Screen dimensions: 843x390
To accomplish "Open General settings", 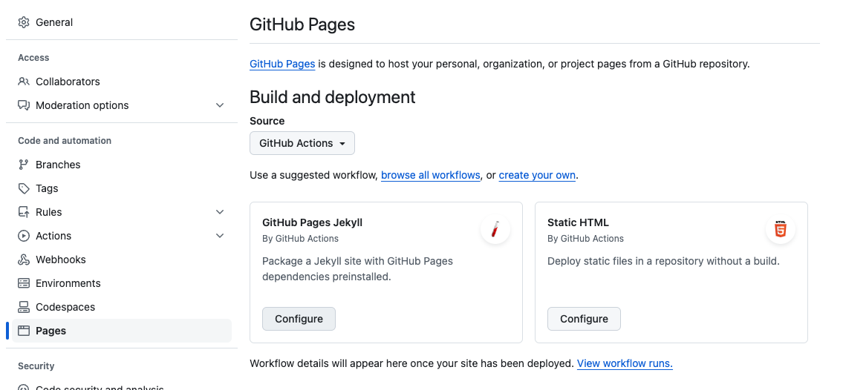I will pyautogui.click(x=122, y=22).
